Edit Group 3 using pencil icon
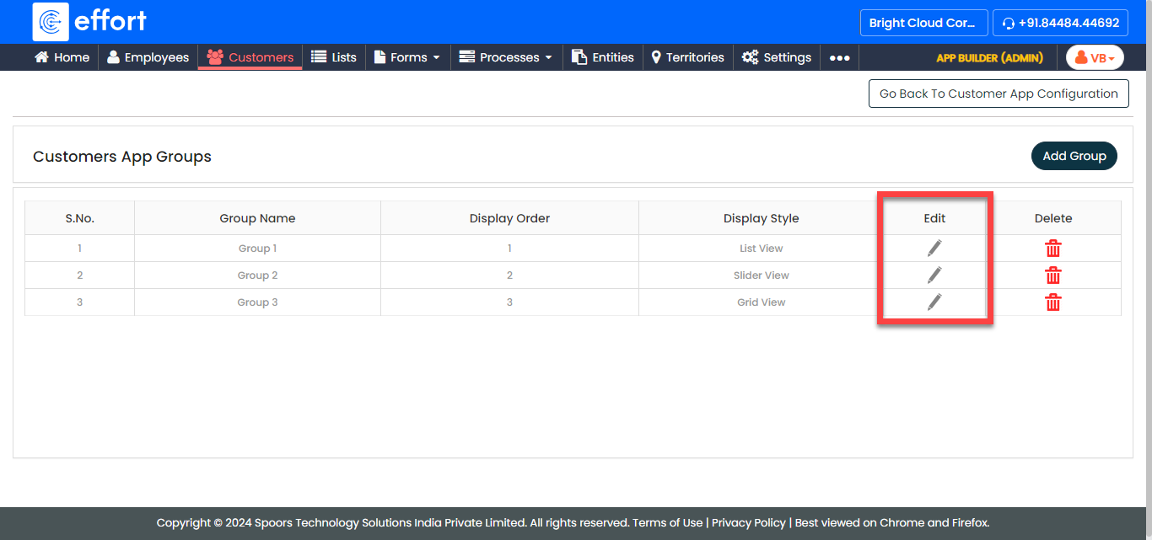 coord(934,302)
